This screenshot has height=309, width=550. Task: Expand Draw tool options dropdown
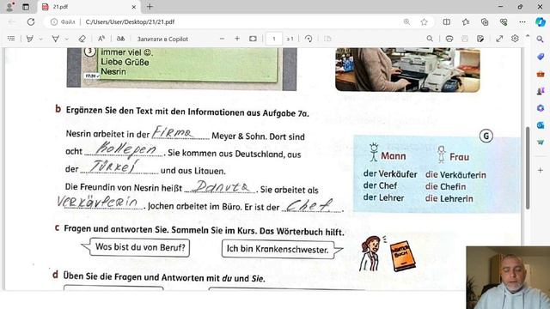(67, 39)
